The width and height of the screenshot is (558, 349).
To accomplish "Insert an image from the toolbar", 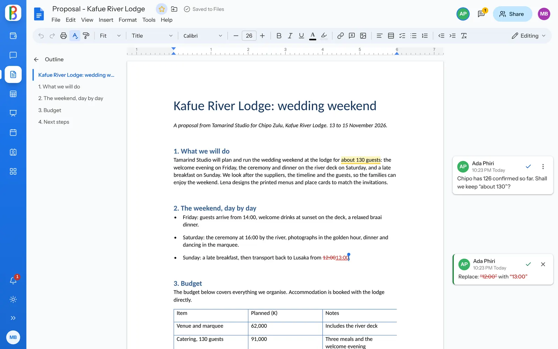I will pyautogui.click(x=363, y=36).
